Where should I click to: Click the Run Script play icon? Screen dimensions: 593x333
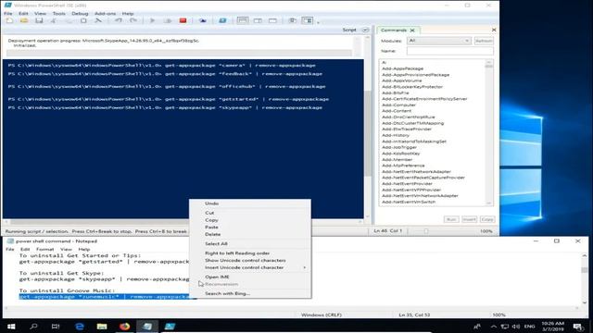(152, 20)
